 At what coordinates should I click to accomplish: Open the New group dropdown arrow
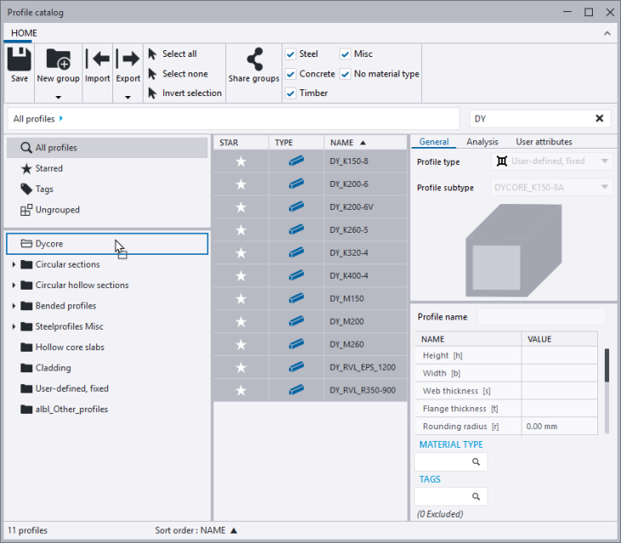point(58,97)
